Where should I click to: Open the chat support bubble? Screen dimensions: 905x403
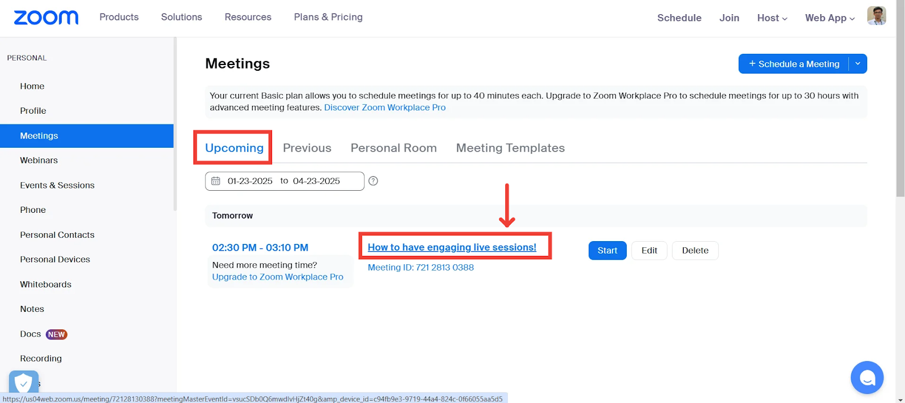pyautogui.click(x=867, y=378)
